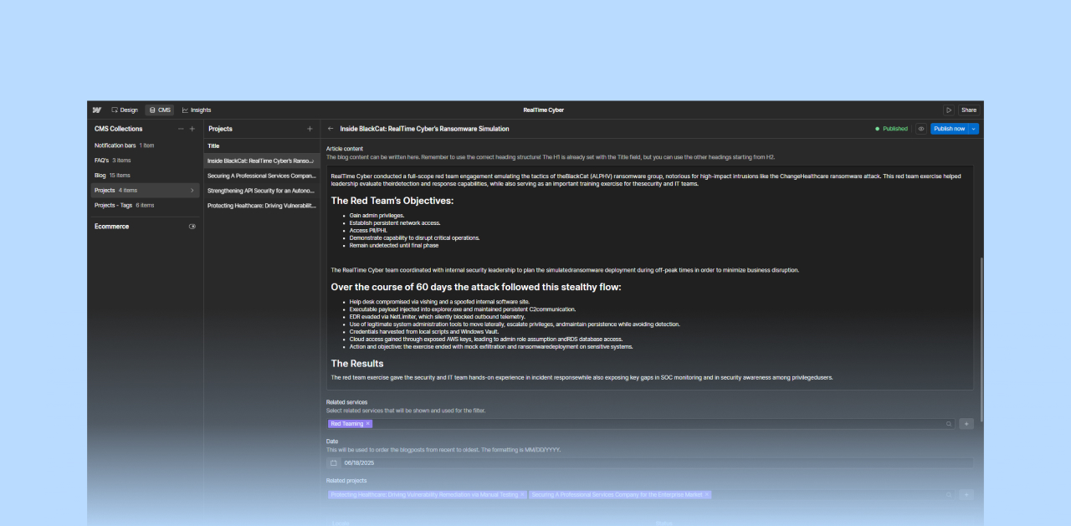The height and width of the screenshot is (526, 1071).
Task: Click the preview play icon
Action: tap(948, 110)
